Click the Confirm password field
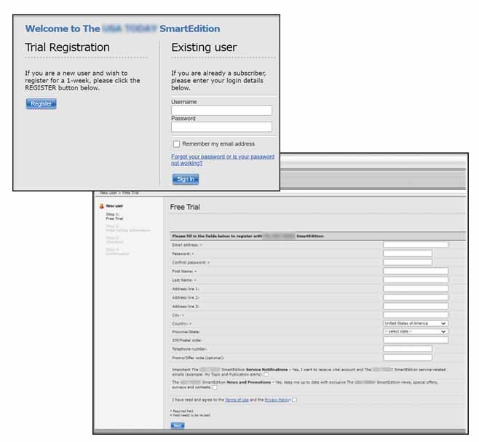 (x=408, y=262)
